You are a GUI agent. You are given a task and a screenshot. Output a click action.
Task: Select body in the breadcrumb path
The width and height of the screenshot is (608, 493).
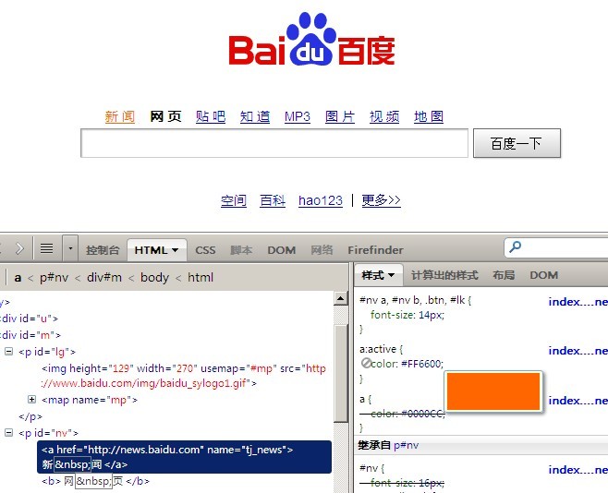pos(154,277)
